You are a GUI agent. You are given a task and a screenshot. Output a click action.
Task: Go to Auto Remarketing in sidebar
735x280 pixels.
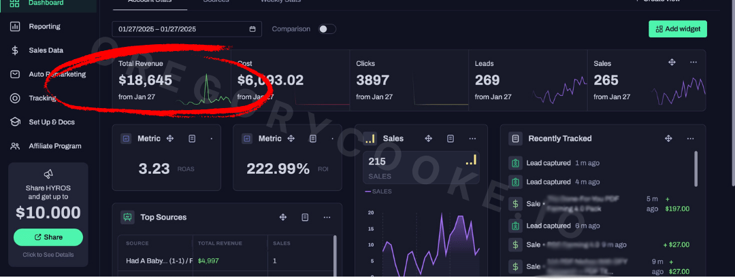[57, 75]
